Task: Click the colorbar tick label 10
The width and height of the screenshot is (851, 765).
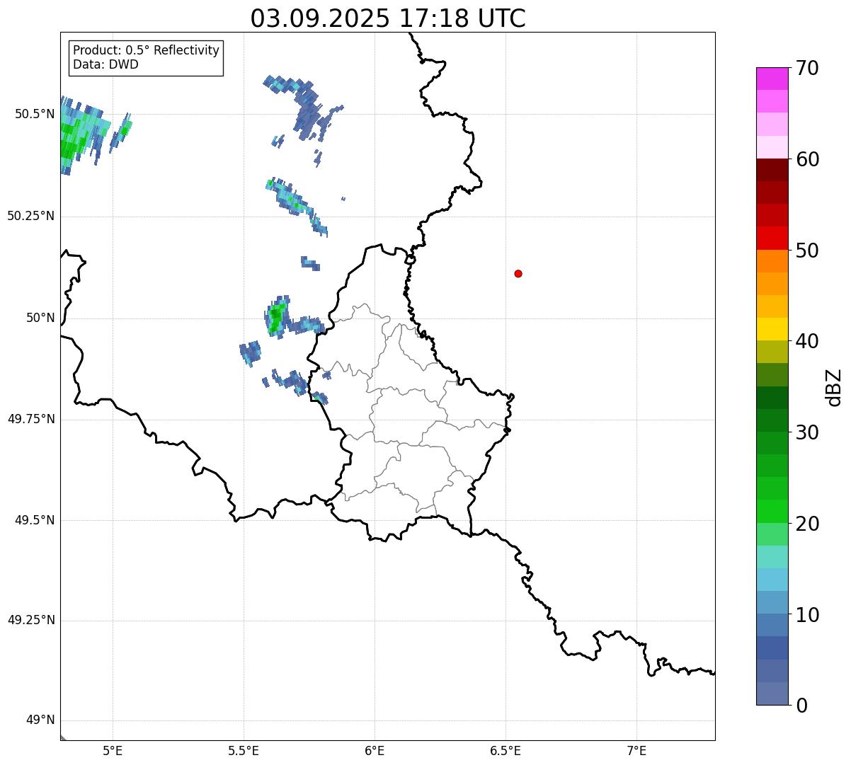Action: tap(806, 615)
